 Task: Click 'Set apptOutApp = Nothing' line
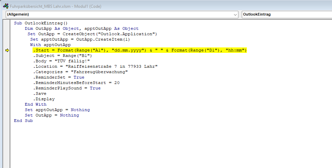57,110
